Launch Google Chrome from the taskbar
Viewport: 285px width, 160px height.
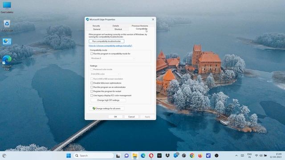point(192,156)
